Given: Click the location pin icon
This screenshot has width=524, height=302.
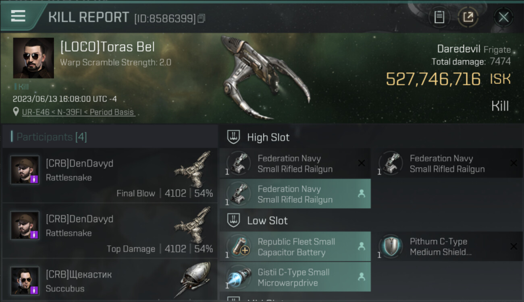Looking at the screenshot, I should [16, 112].
